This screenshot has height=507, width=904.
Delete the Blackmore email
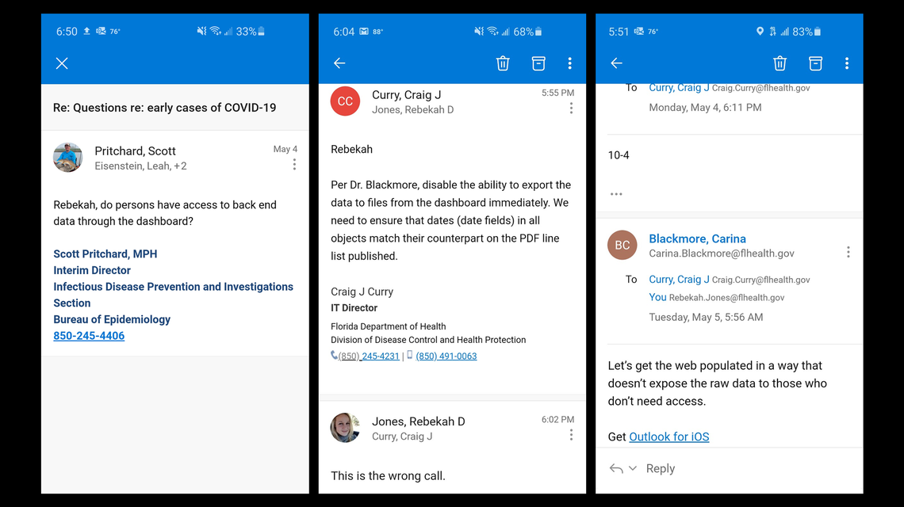780,63
